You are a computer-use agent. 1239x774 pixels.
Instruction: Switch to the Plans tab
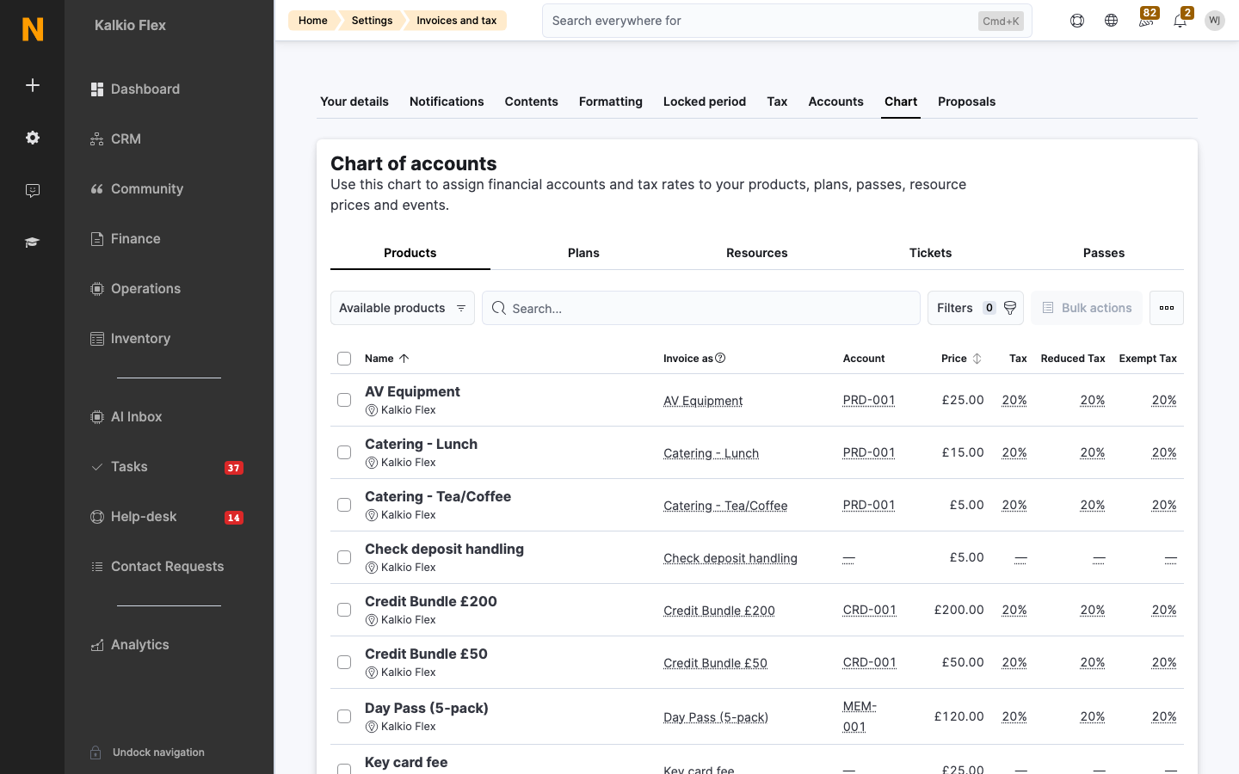(x=583, y=253)
